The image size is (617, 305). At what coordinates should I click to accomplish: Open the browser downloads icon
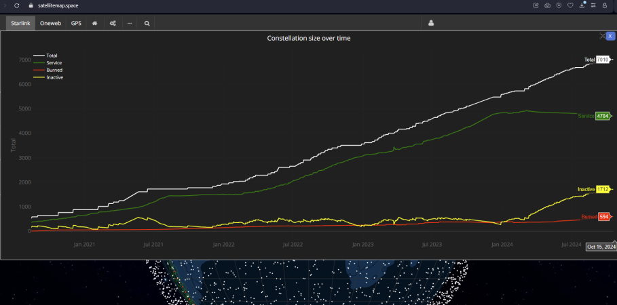click(x=582, y=5)
